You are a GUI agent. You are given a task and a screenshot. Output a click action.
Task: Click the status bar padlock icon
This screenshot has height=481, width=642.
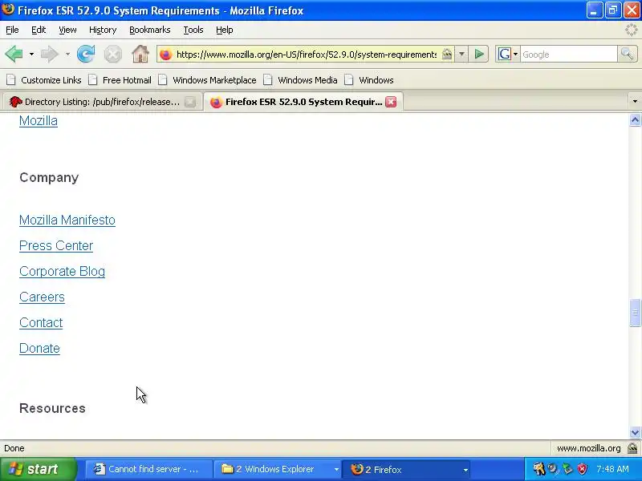coord(632,448)
